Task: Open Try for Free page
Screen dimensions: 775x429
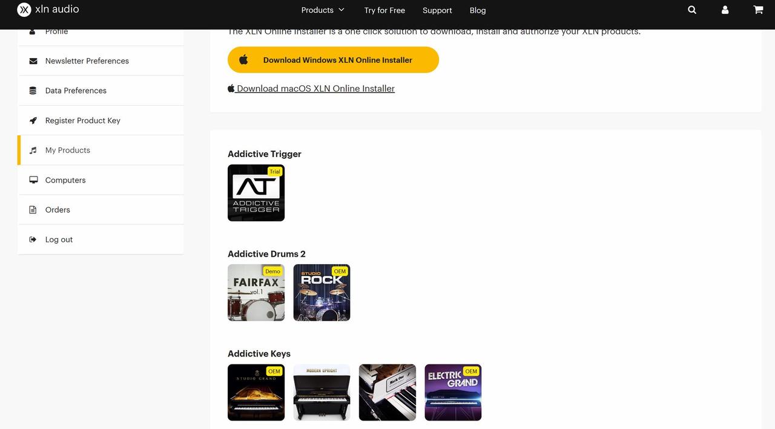Action: (x=384, y=10)
